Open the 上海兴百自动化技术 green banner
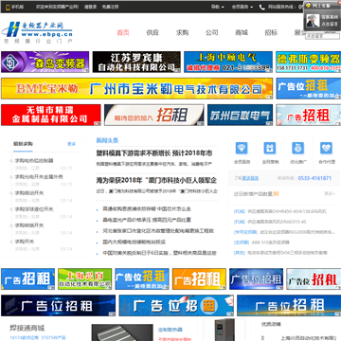The image size is (341, 341). (85, 279)
